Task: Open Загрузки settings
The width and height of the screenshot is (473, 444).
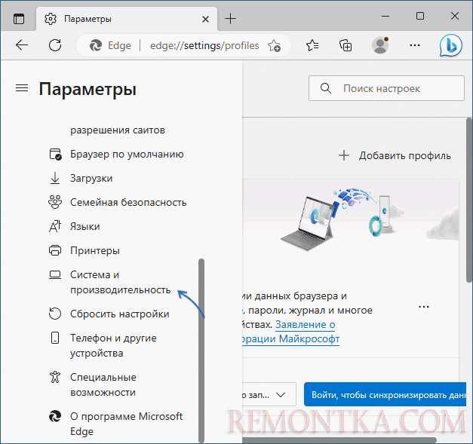Action: pyautogui.click(x=91, y=178)
